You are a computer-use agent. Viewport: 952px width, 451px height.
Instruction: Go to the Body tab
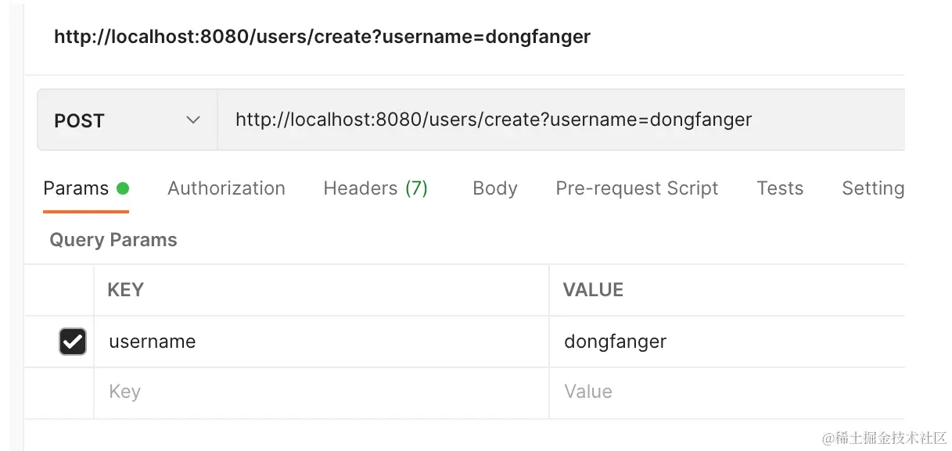coord(495,188)
